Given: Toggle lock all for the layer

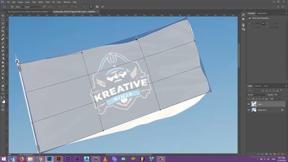Looking at the screenshot, I should 266,99.
